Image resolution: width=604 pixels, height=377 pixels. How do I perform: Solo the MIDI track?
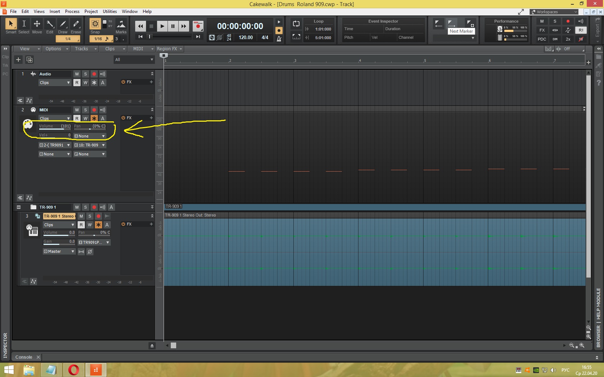(x=86, y=110)
